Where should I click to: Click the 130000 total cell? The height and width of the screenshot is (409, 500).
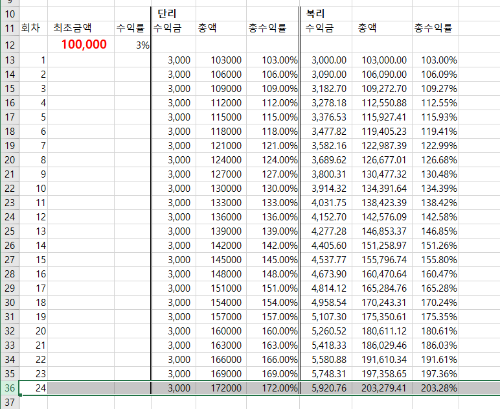[x=221, y=188]
